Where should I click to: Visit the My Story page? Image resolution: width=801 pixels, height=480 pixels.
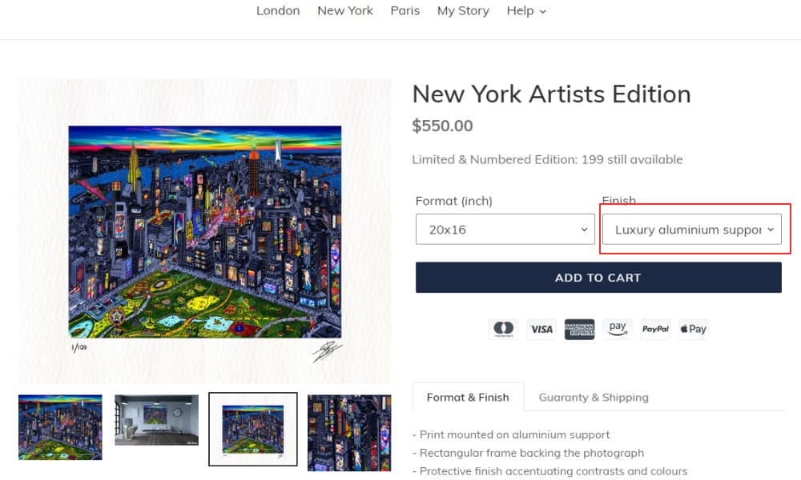[463, 10]
